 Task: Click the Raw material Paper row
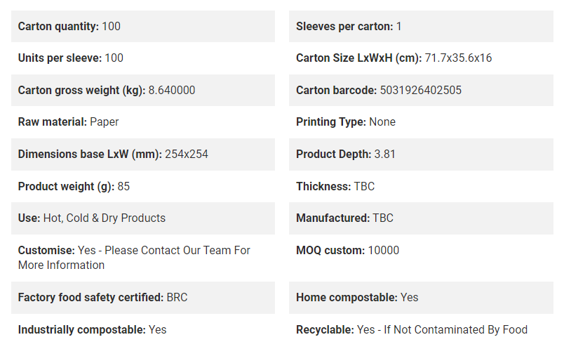143,122
